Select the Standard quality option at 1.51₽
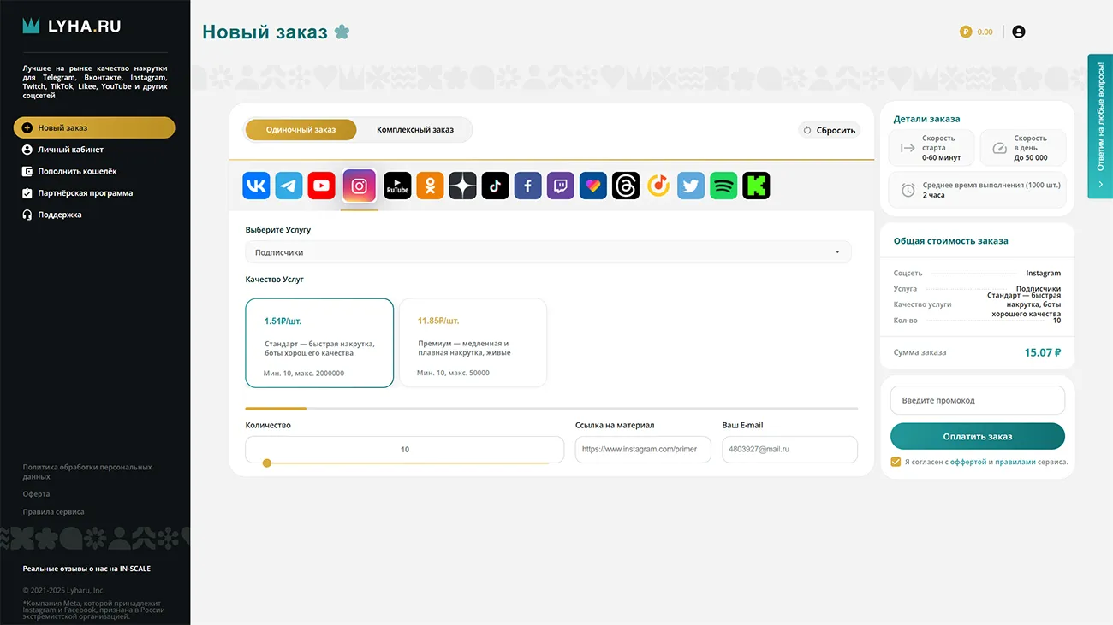 point(319,343)
